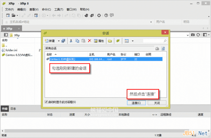The image size is (211, 138).
Task: Click the Open folder icon in main toolbar
Action: click(13, 15)
